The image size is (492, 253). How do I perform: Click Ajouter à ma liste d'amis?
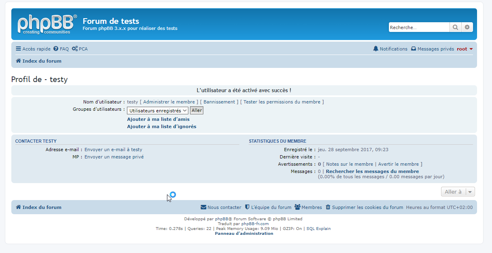click(158, 119)
